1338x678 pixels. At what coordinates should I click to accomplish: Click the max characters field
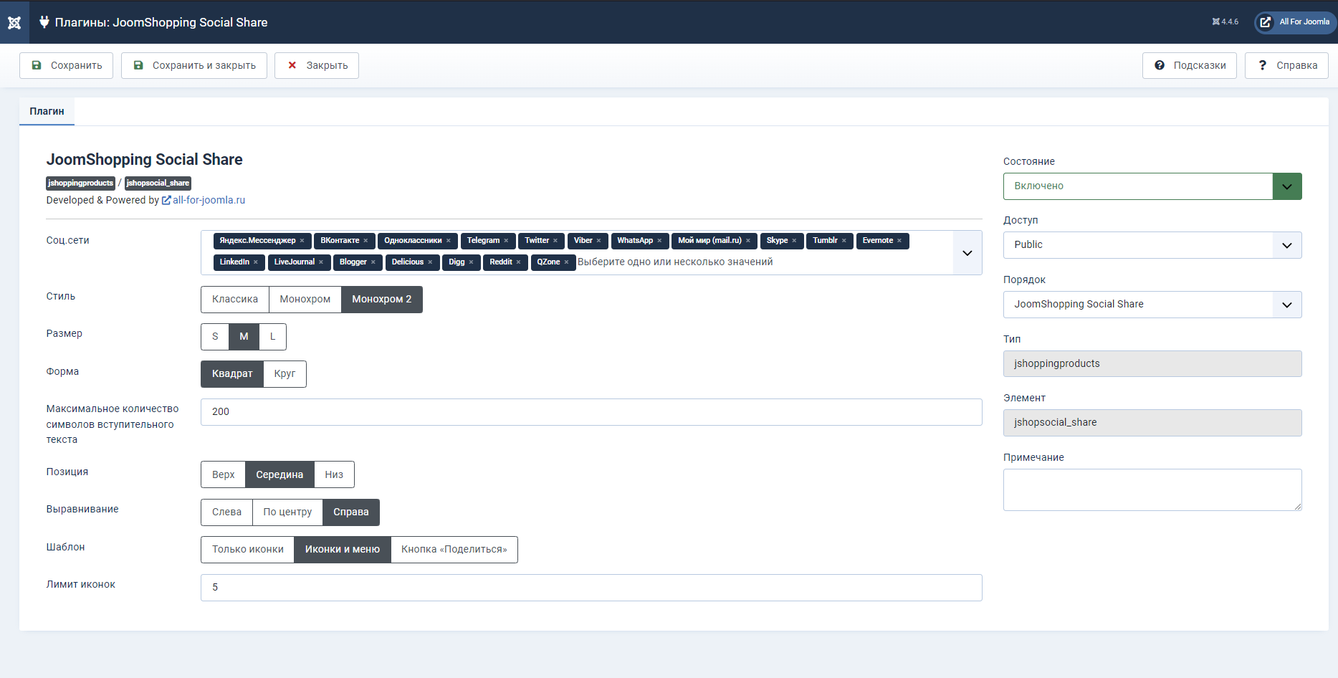tap(591, 412)
